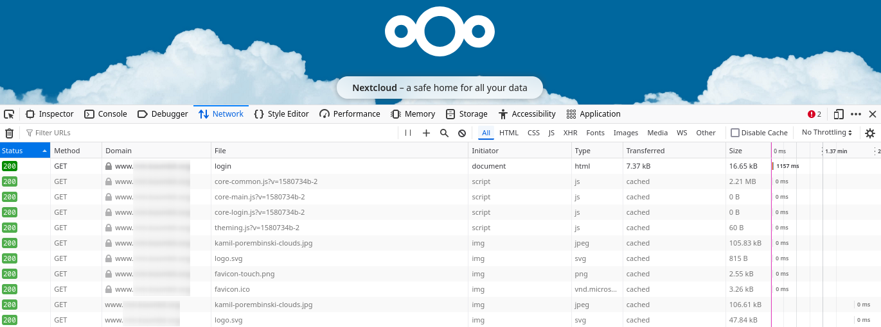
Task: Filter requests by Media
Action: 657,133
